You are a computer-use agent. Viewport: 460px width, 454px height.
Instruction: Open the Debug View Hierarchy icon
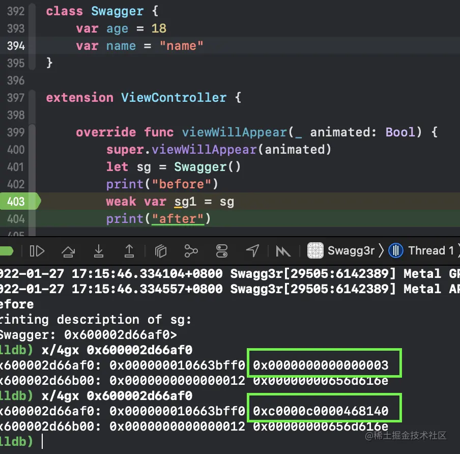pyautogui.click(x=160, y=251)
